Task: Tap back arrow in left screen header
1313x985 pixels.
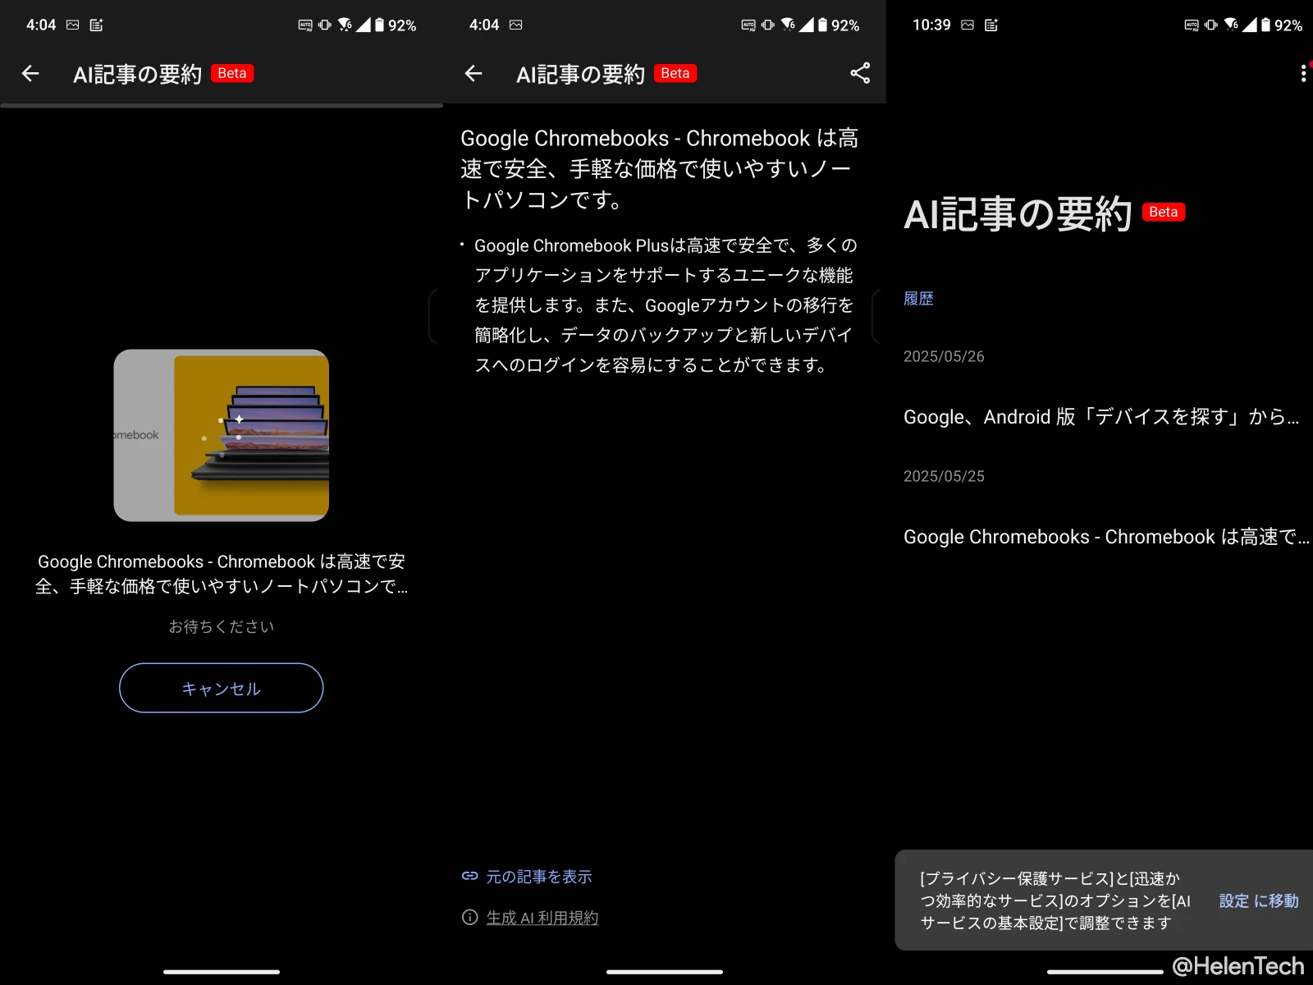Action: (30, 74)
